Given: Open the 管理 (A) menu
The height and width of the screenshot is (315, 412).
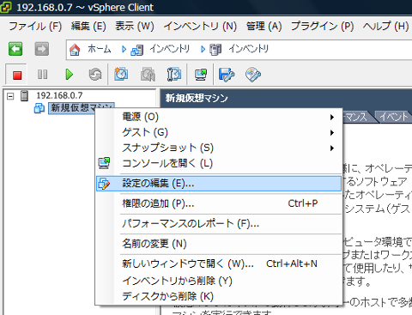Looking at the screenshot, I should tap(264, 27).
